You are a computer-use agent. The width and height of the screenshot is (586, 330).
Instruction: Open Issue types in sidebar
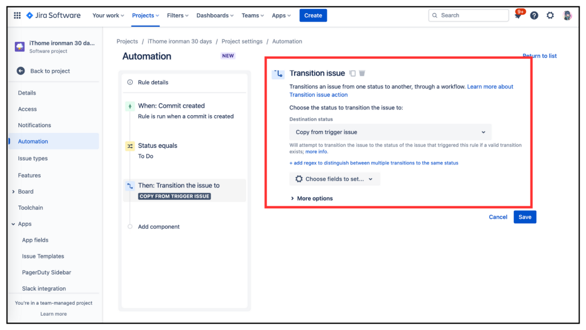[33, 158]
